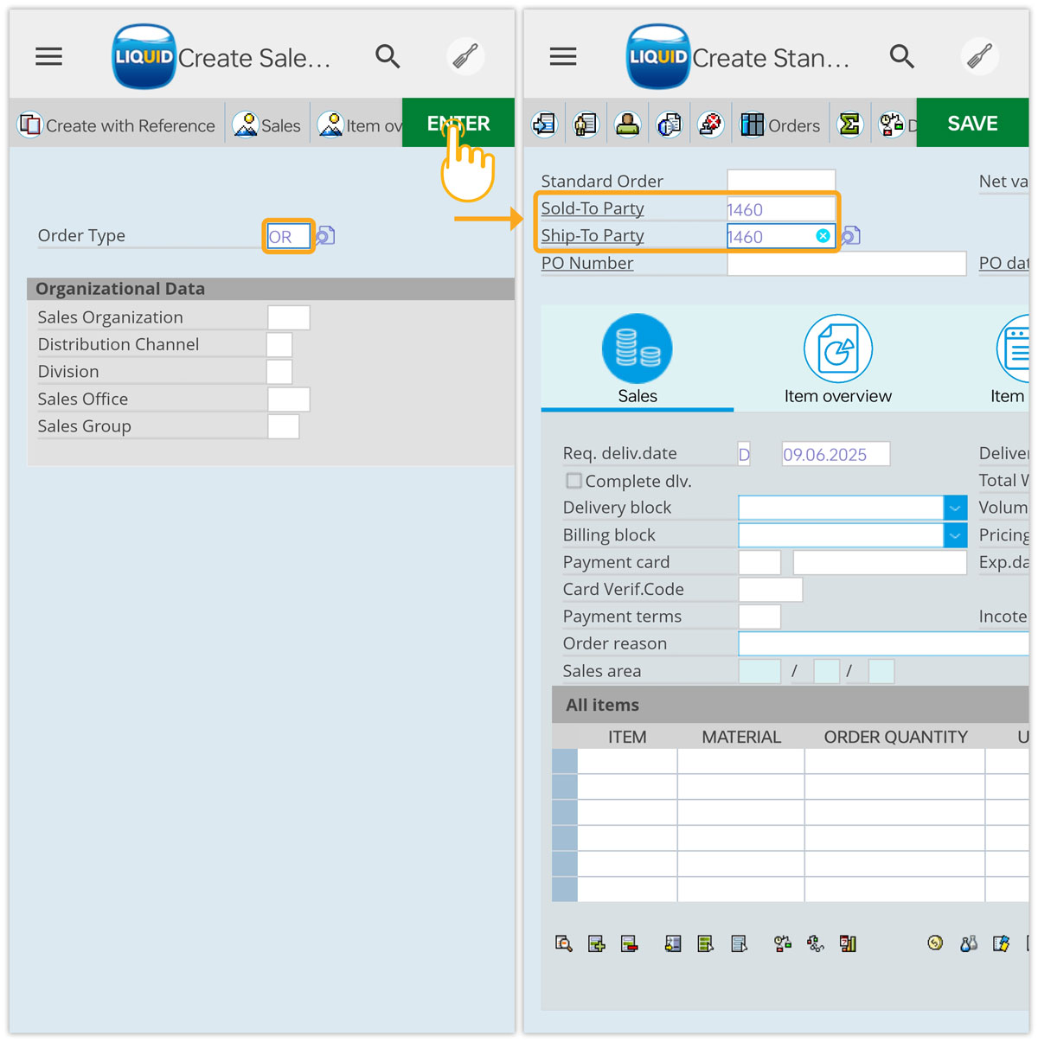Open the wrench tool icon in Create Sales header

465,57
